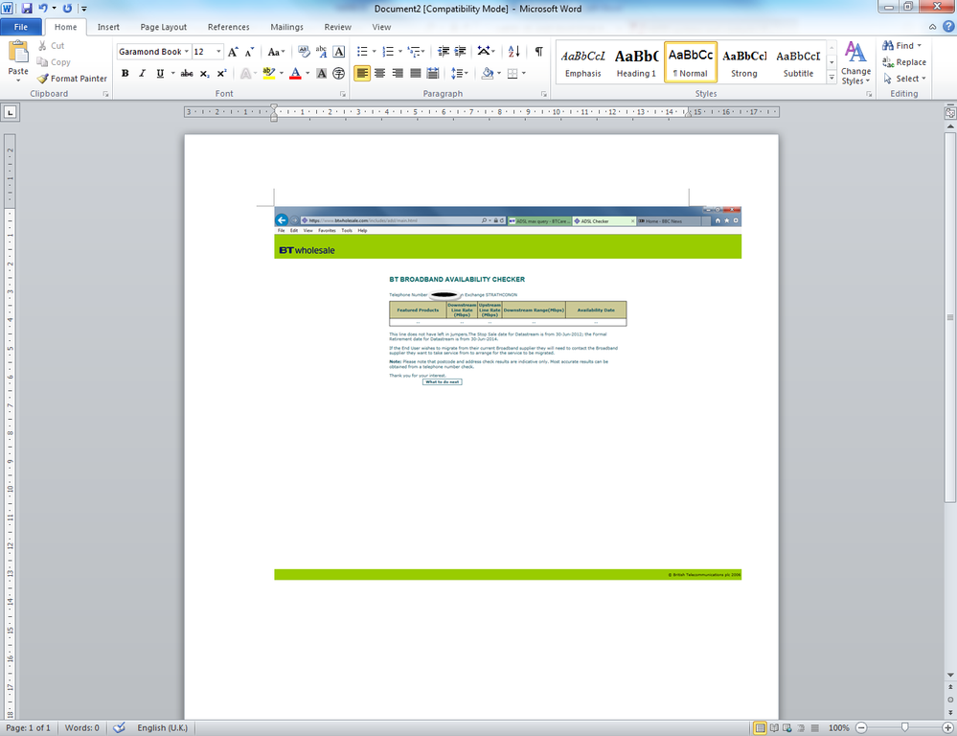Click the pasted screenshot image in document
Viewport: 957px width, 736px height.
click(x=508, y=393)
